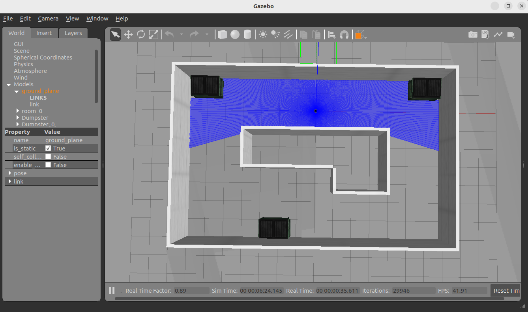Tick the enable_wind checkbox
The image size is (528, 312).
click(48, 165)
